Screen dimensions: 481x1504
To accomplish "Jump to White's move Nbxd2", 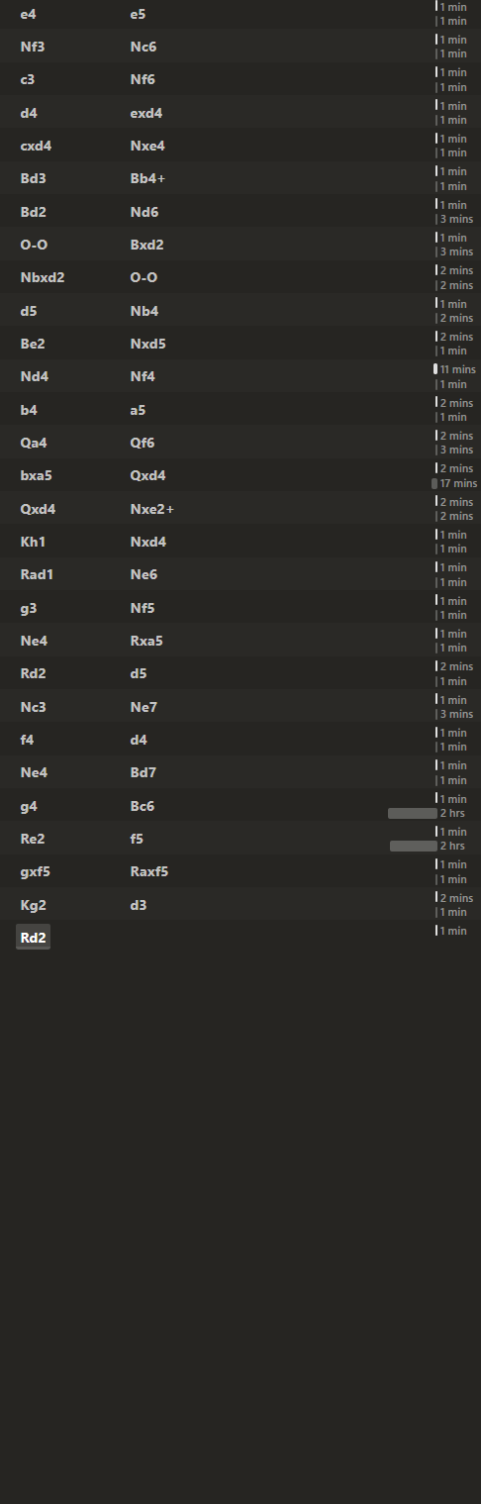I will 43,277.
